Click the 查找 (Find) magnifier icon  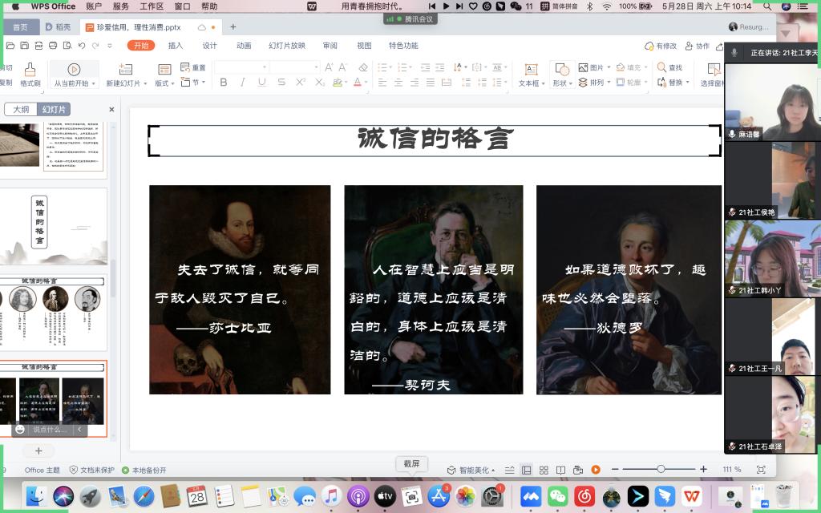pos(661,68)
